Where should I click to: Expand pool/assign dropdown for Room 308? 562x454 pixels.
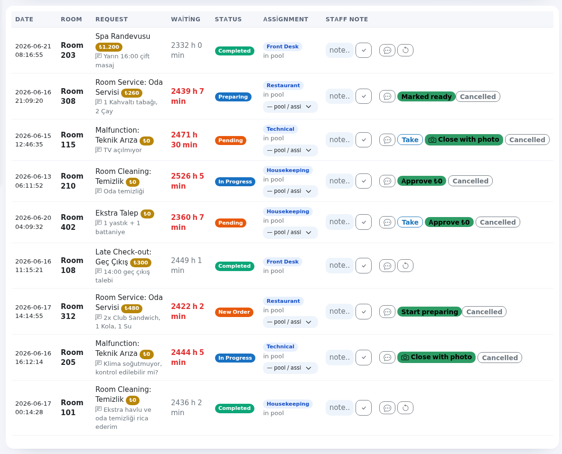[290, 107]
